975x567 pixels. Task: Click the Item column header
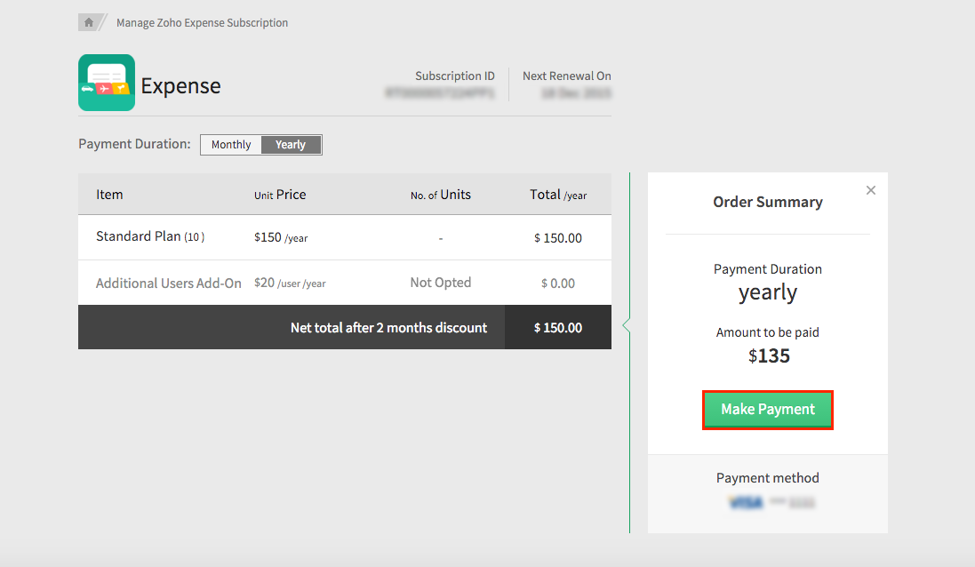coord(109,195)
